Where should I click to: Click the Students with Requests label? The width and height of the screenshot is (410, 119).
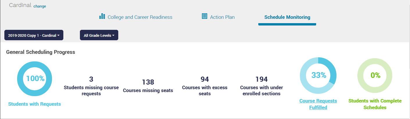click(x=35, y=104)
